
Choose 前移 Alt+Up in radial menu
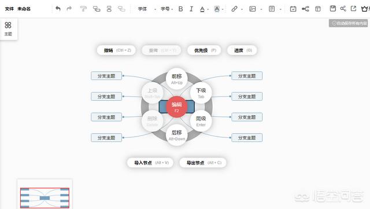(177, 79)
